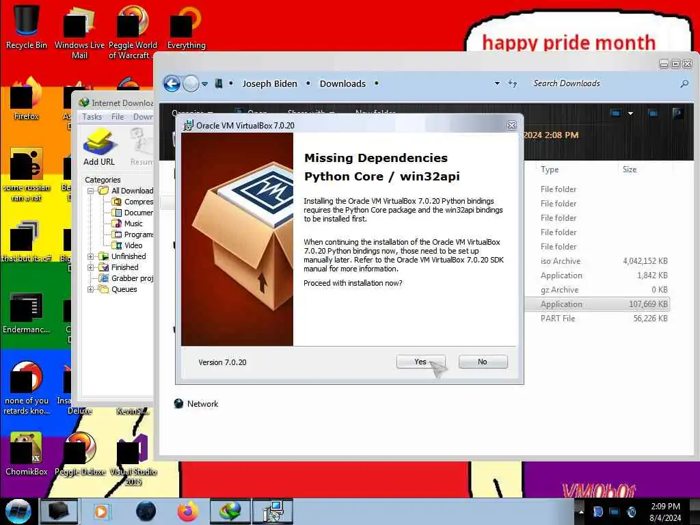The width and height of the screenshot is (700, 525).
Task: Click dark globe taskbar icon
Action: [146, 511]
